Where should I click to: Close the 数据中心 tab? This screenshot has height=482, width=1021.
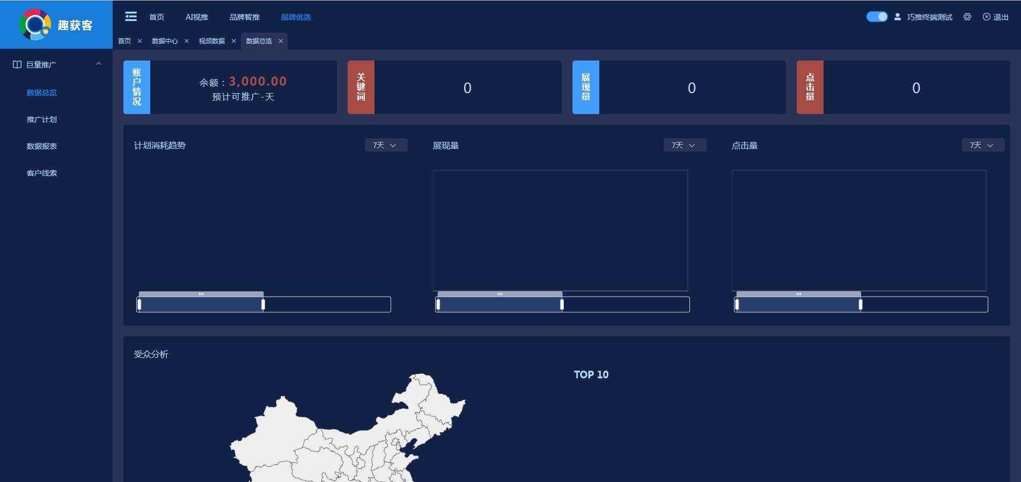(x=187, y=41)
